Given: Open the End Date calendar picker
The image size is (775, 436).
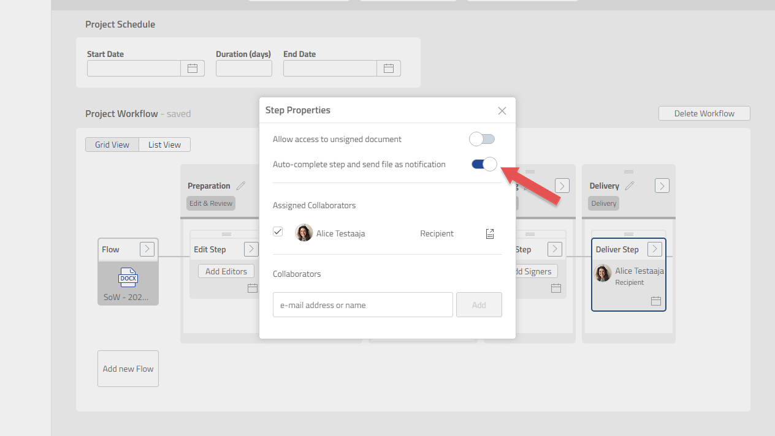Looking at the screenshot, I should pyautogui.click(x=389, y=68).
